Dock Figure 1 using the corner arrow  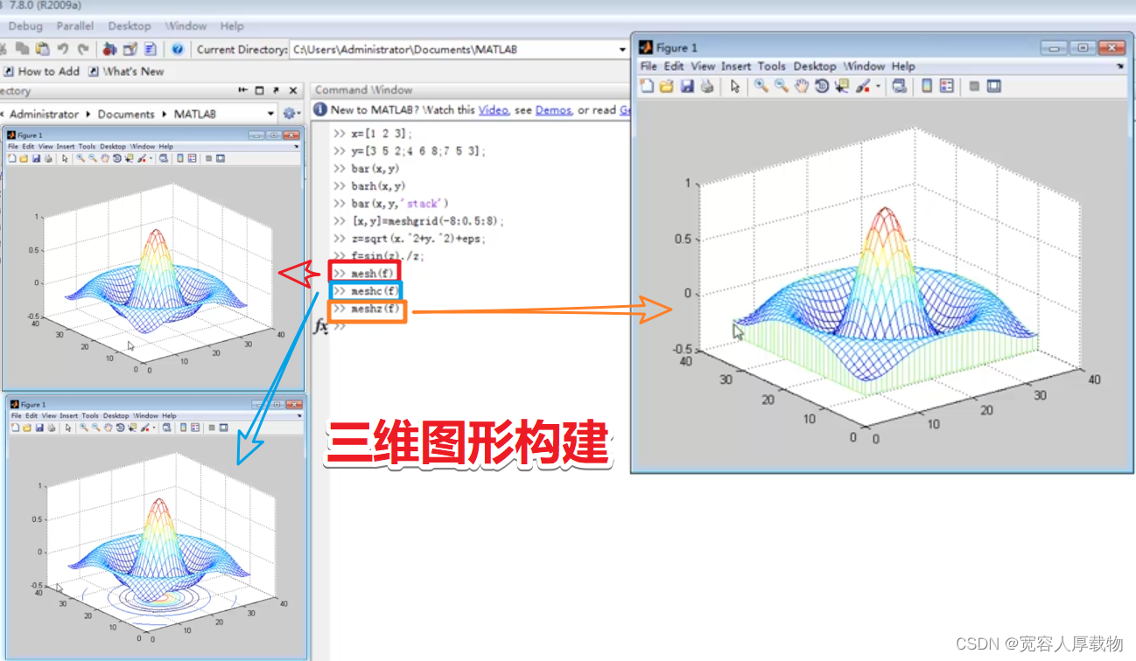[x=1120, y=66]
